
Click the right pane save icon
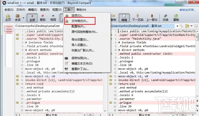click(196, 26)
